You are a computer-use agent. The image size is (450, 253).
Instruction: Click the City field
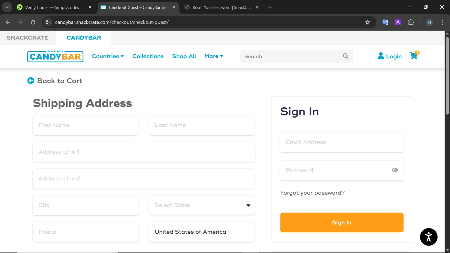85,205
